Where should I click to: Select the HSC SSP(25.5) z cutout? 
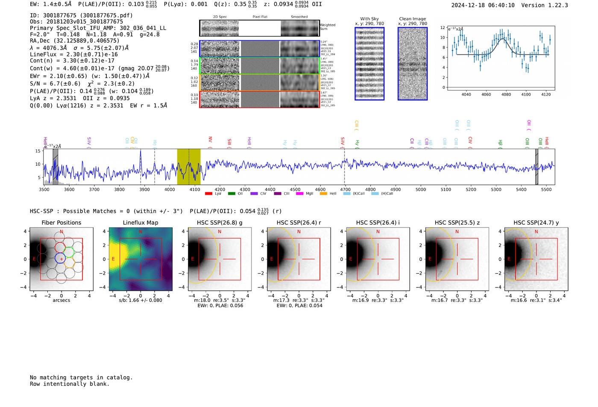[x=457, y=259]
